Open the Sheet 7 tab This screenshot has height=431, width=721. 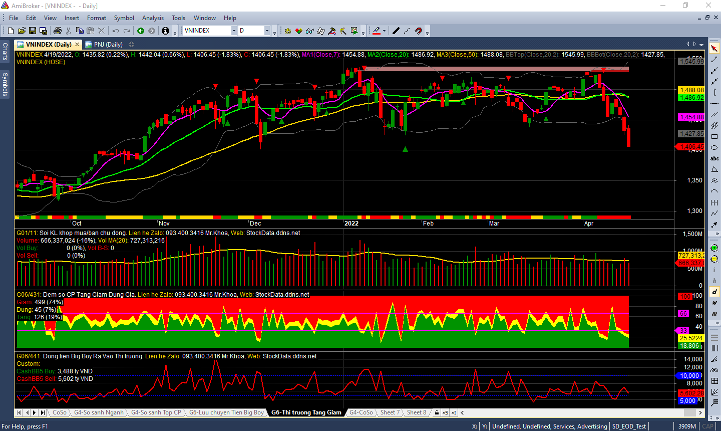390,412
